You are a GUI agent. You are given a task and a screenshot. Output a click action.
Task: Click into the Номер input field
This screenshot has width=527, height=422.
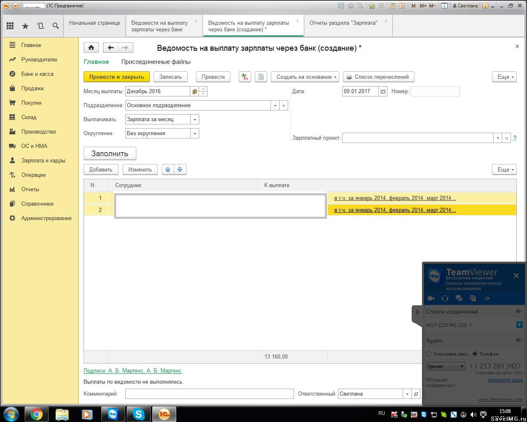(x=435, y=91)
